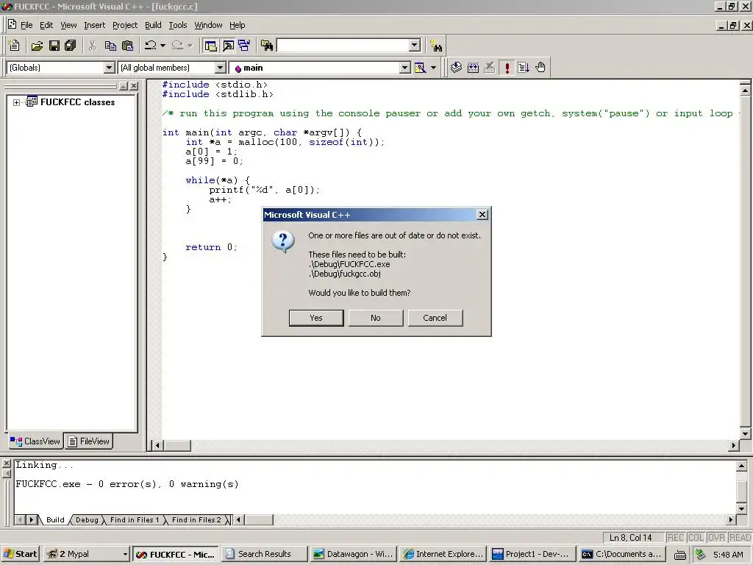Screen dimensions: 753x565
Task: Click editor horizontal scrollbar right arrow
Action: 733,445
